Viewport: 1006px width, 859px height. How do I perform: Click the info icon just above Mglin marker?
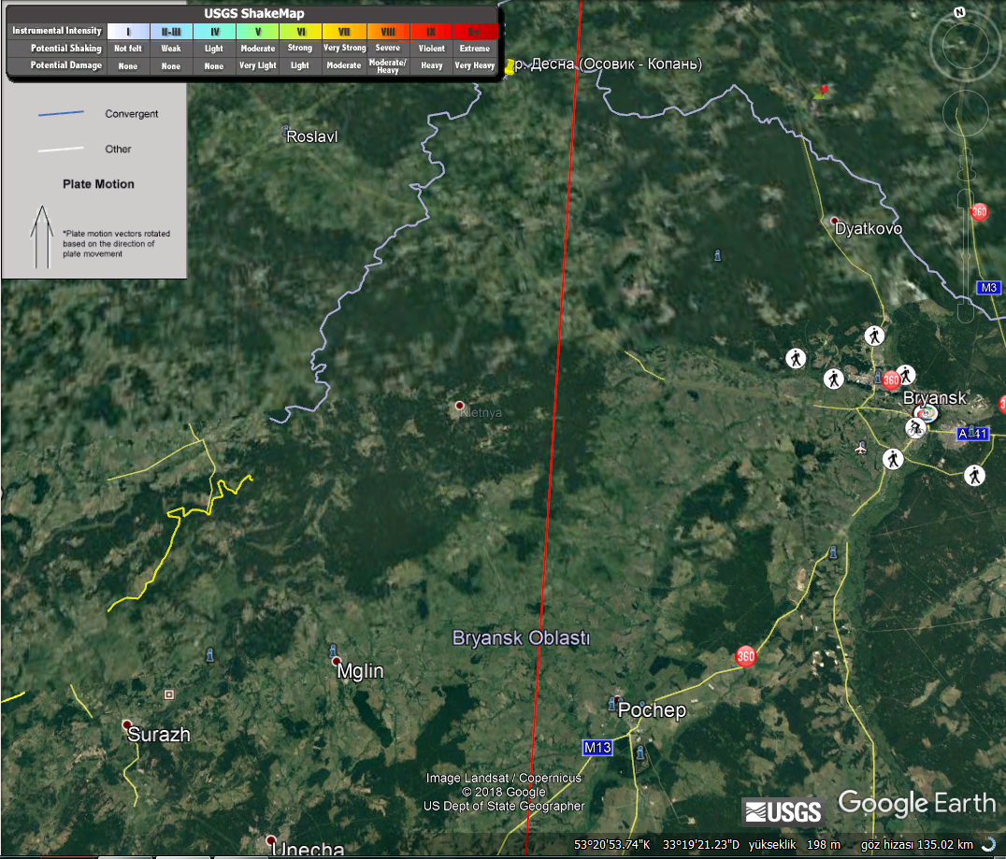click(332, 650)
